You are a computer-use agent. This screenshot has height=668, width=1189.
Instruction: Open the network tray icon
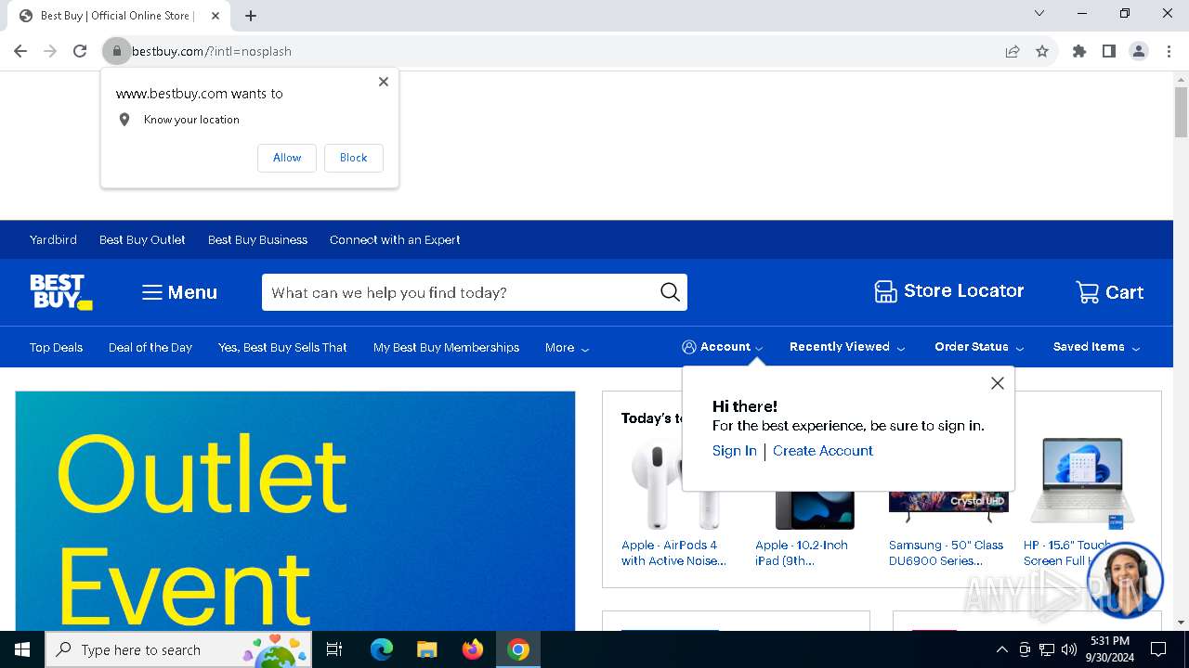click(1047, 649)
